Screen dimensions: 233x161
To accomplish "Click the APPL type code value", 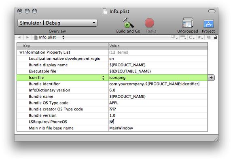I will (114, 103).
